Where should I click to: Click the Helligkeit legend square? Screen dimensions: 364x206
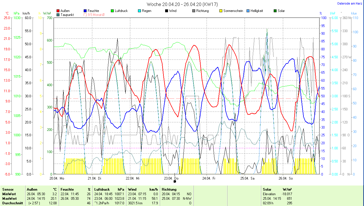click(248, 11)
